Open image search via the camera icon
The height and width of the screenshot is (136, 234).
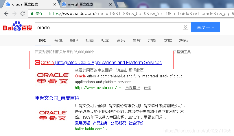(x=185, y=27)
